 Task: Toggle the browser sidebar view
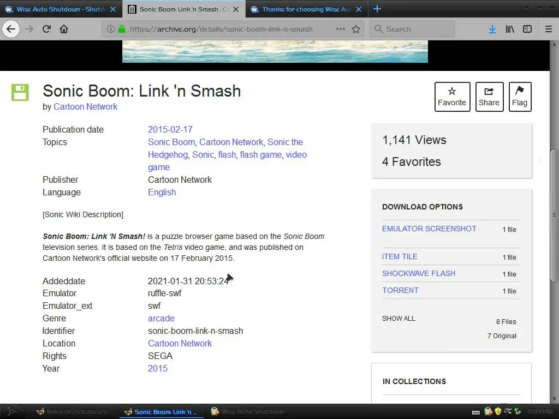(x=527, y=29)
